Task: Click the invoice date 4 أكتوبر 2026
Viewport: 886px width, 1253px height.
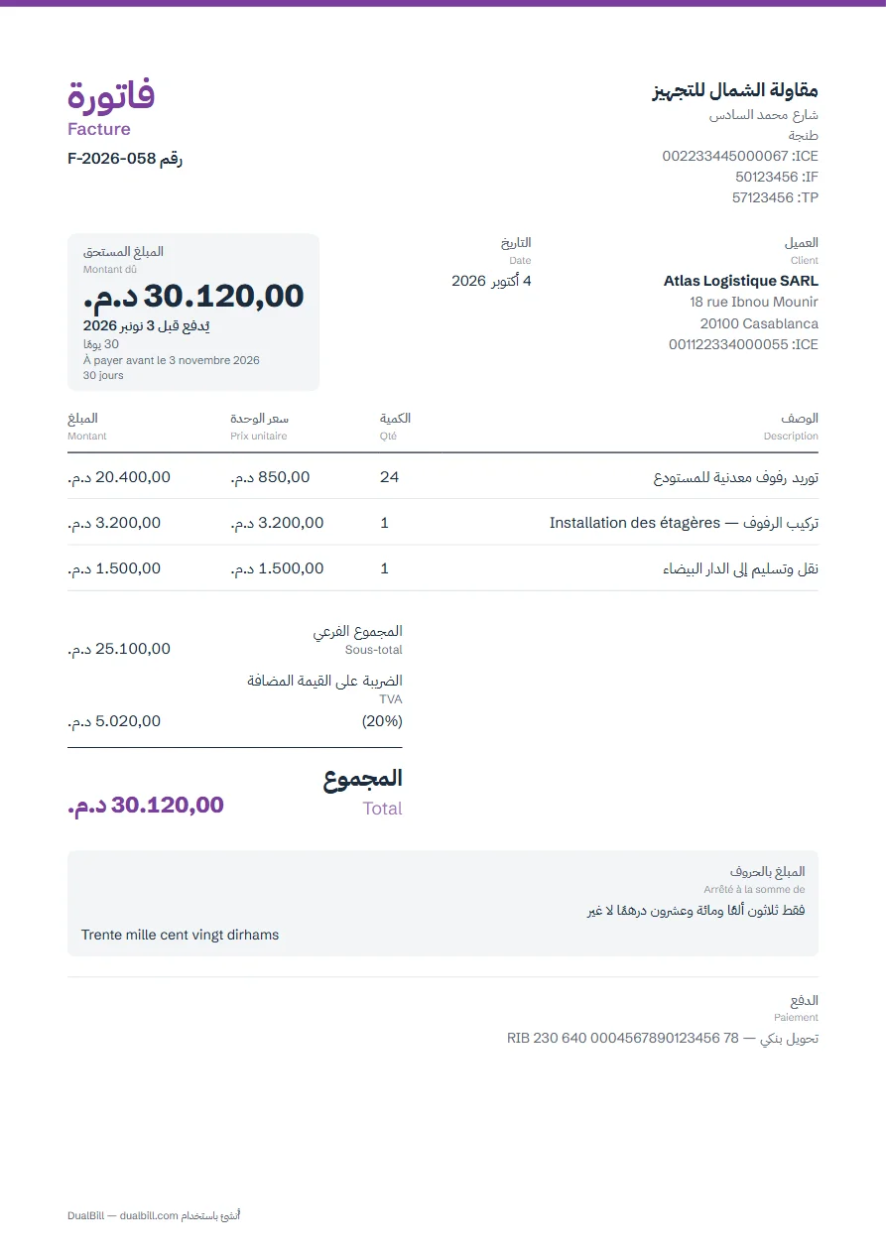Action: (491, 281)
